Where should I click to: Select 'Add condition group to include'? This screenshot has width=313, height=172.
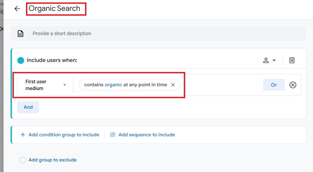pos(64,135)
